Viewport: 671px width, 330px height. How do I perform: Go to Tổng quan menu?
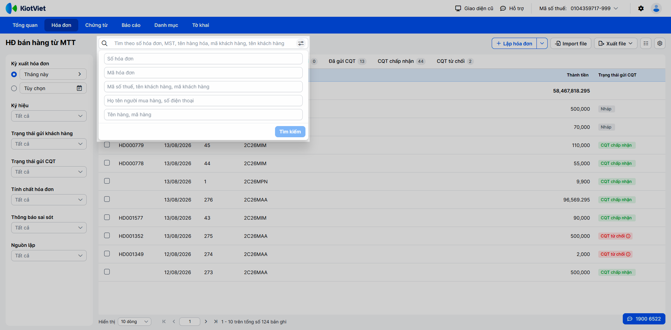[x=25, y=25]
